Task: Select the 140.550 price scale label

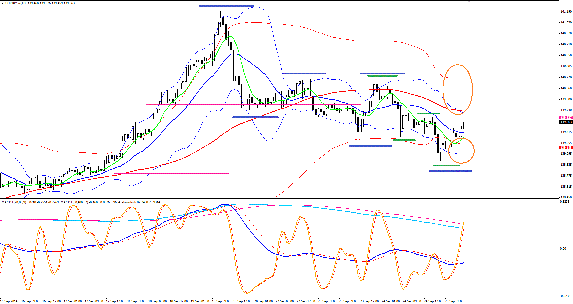Action: pos(566,55)
